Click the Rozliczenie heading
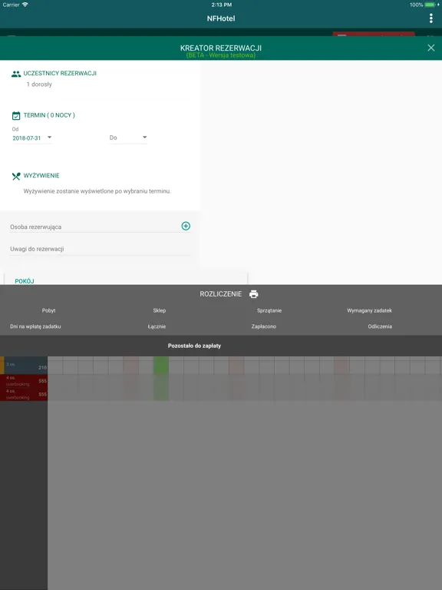The height and width of the screenshot is (590, 442). (x=221, y=294)
